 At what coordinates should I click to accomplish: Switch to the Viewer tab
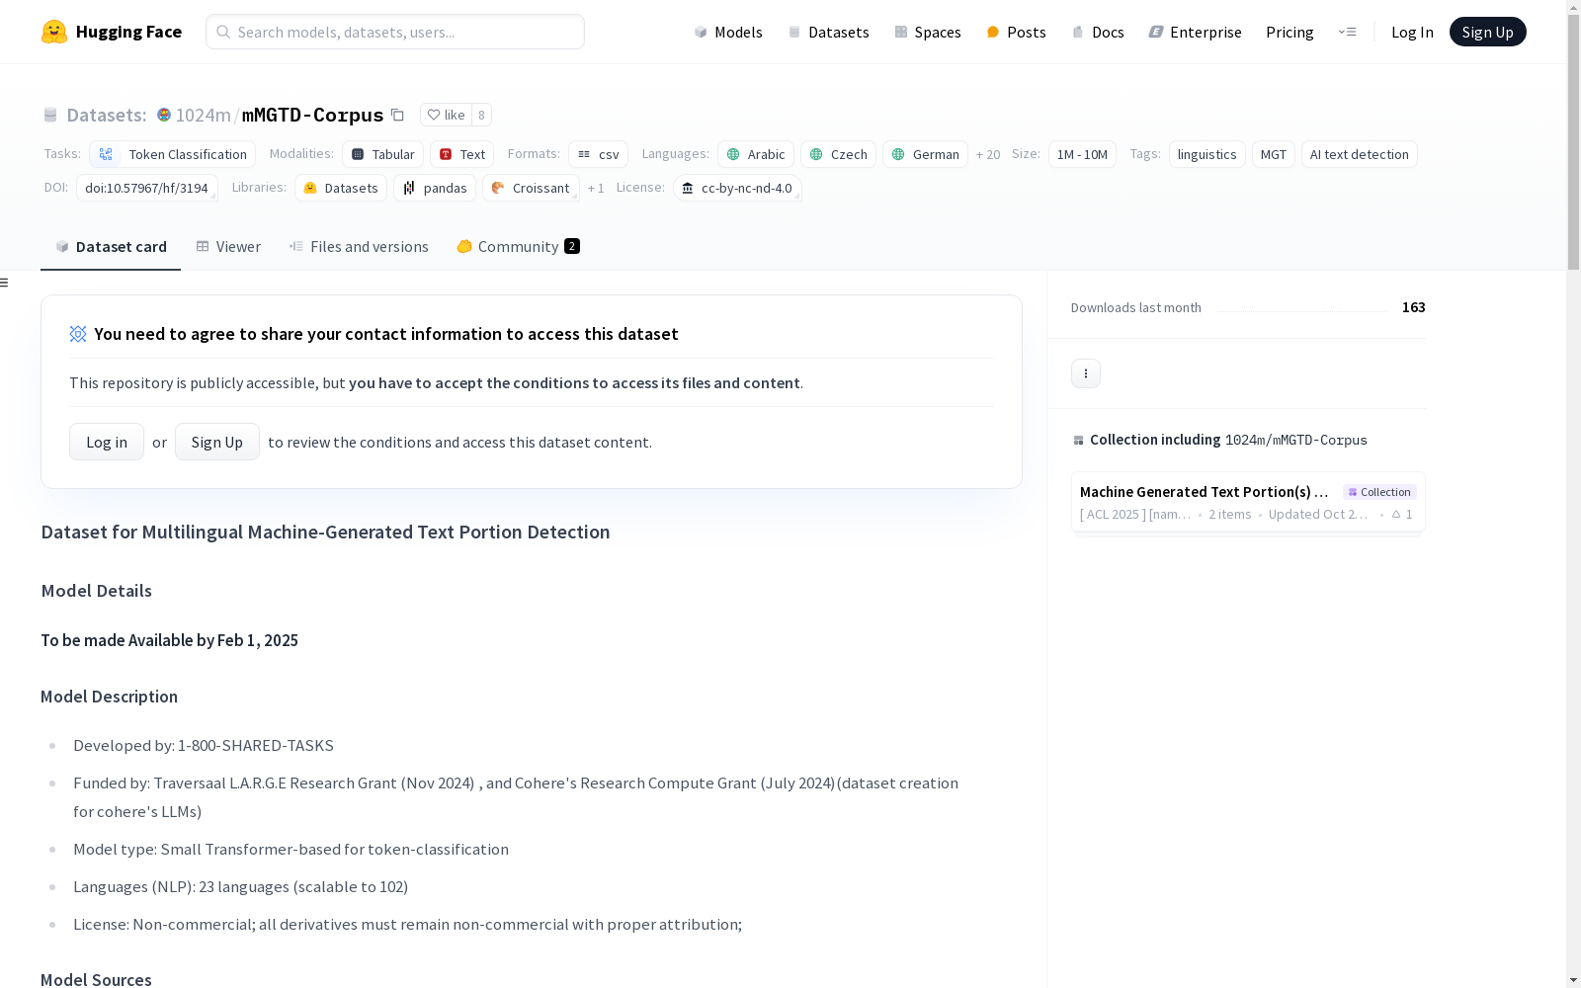click(x=228, y=247)
